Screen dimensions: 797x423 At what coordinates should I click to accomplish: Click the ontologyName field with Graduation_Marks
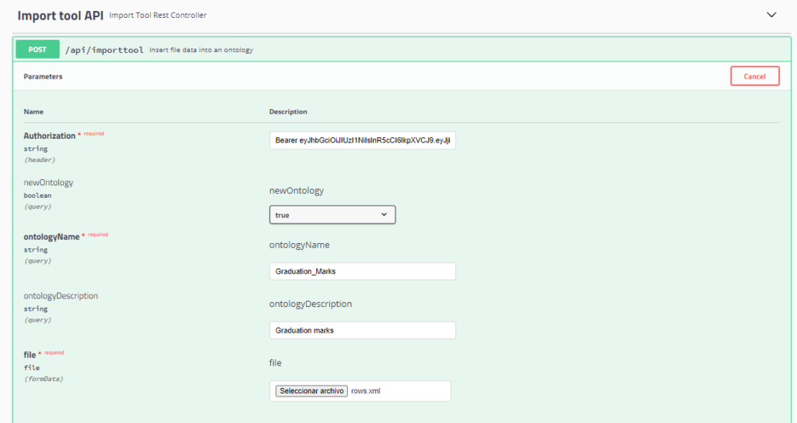pos(363,271)
